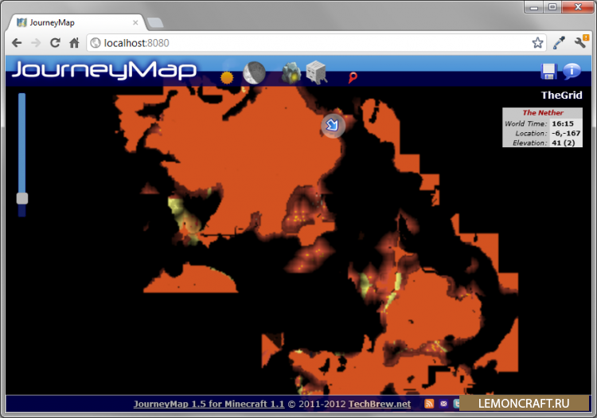597x418 pixels.
Task: Select the JourneyMap browser tab
Action: coord(72,23)
